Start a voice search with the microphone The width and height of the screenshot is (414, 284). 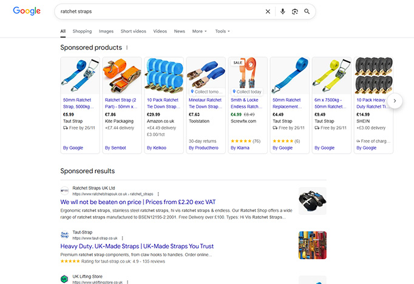[x=282, y=12]
